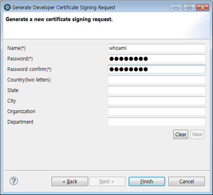
Task: Click the City label
Action: tap(11, 101)
